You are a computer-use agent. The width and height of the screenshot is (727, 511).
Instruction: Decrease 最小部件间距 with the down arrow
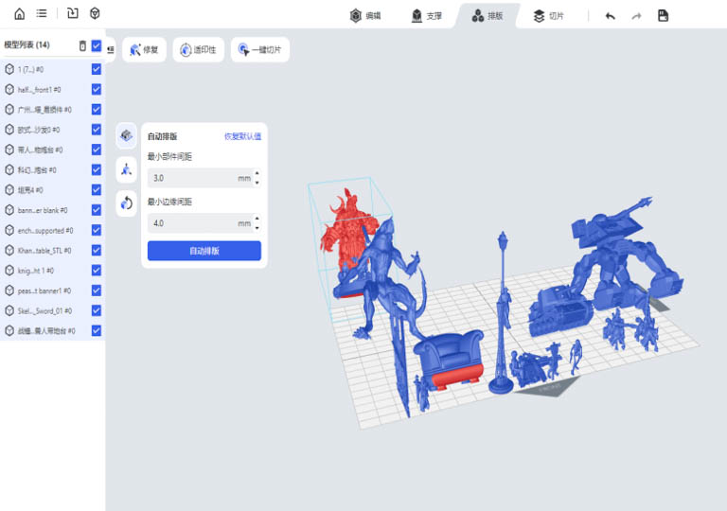(257, 183)
